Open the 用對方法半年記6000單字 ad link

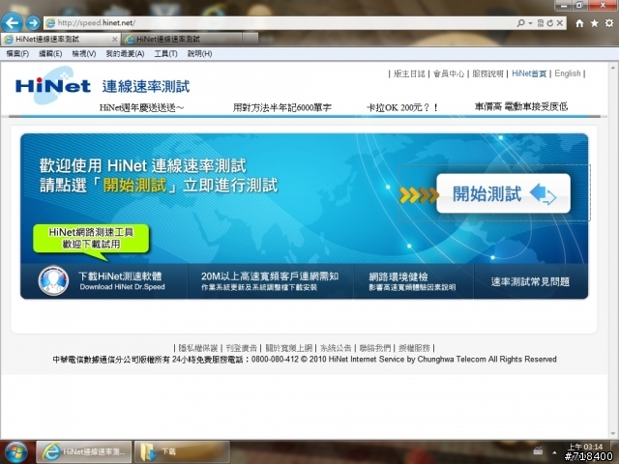281,107
